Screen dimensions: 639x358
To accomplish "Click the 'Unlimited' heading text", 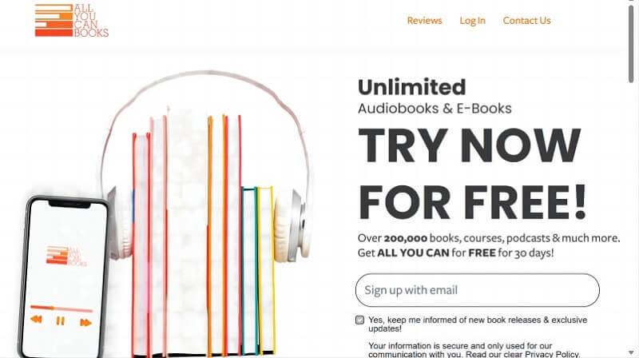I will pos(411,87).
